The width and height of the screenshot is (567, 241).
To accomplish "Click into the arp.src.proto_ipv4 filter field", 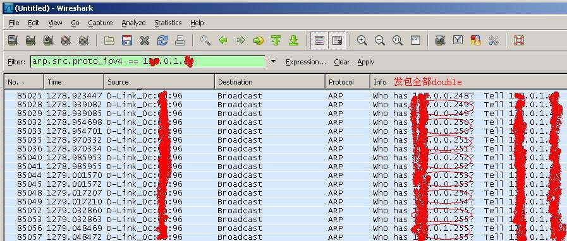I will [x=147, y=62].
